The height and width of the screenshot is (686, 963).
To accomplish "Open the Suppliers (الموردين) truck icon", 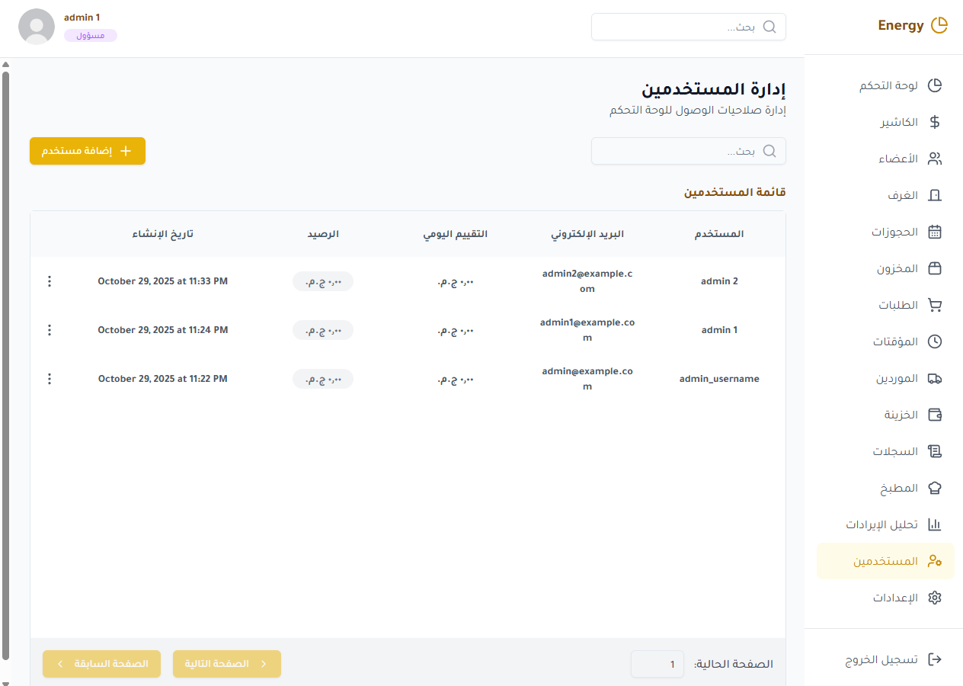I will [x=935, y=378].
